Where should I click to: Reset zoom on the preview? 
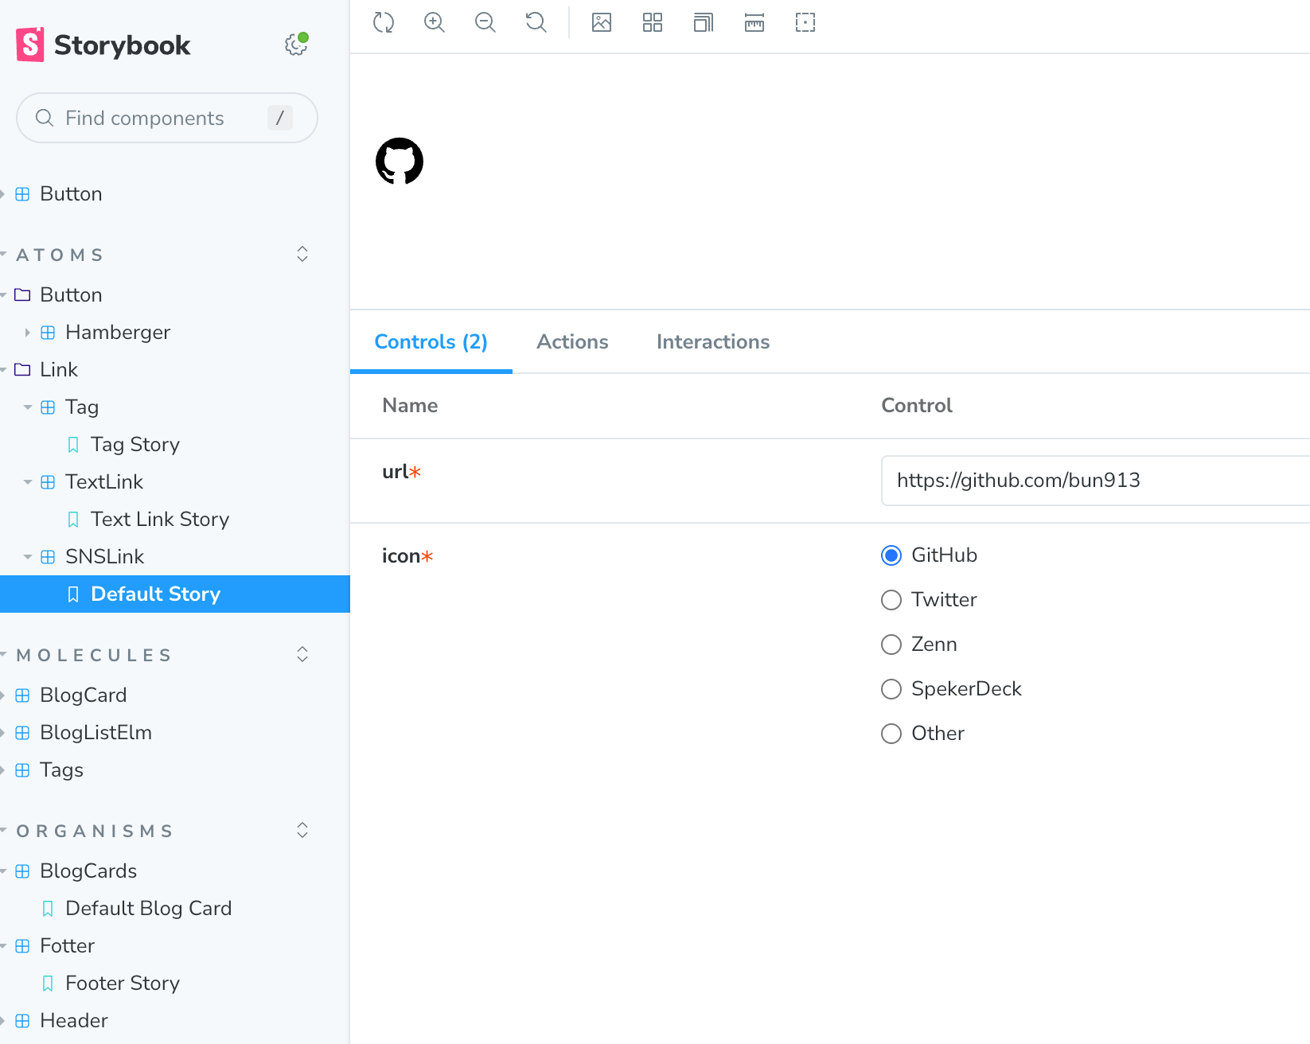[x=536, y=22]
